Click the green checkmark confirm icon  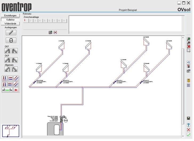[x=189, y=134]
